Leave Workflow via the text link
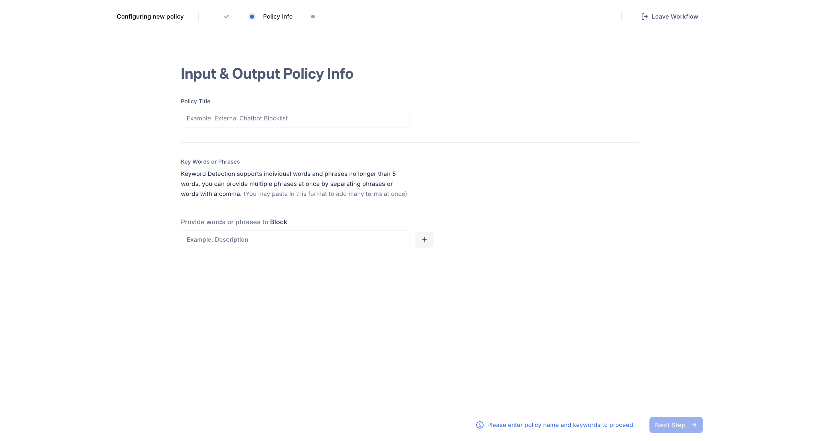Screen dimensions: 818x441 (675, 17)
